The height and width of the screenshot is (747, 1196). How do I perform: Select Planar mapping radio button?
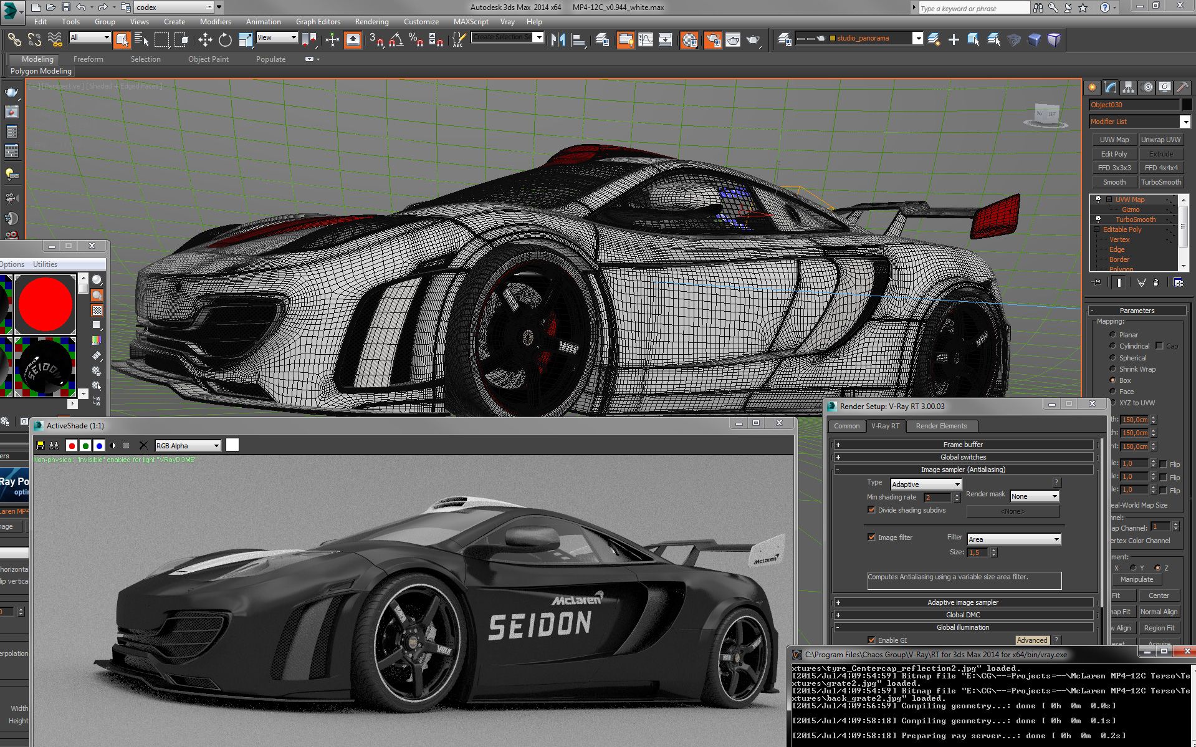tap(1112, 335)
